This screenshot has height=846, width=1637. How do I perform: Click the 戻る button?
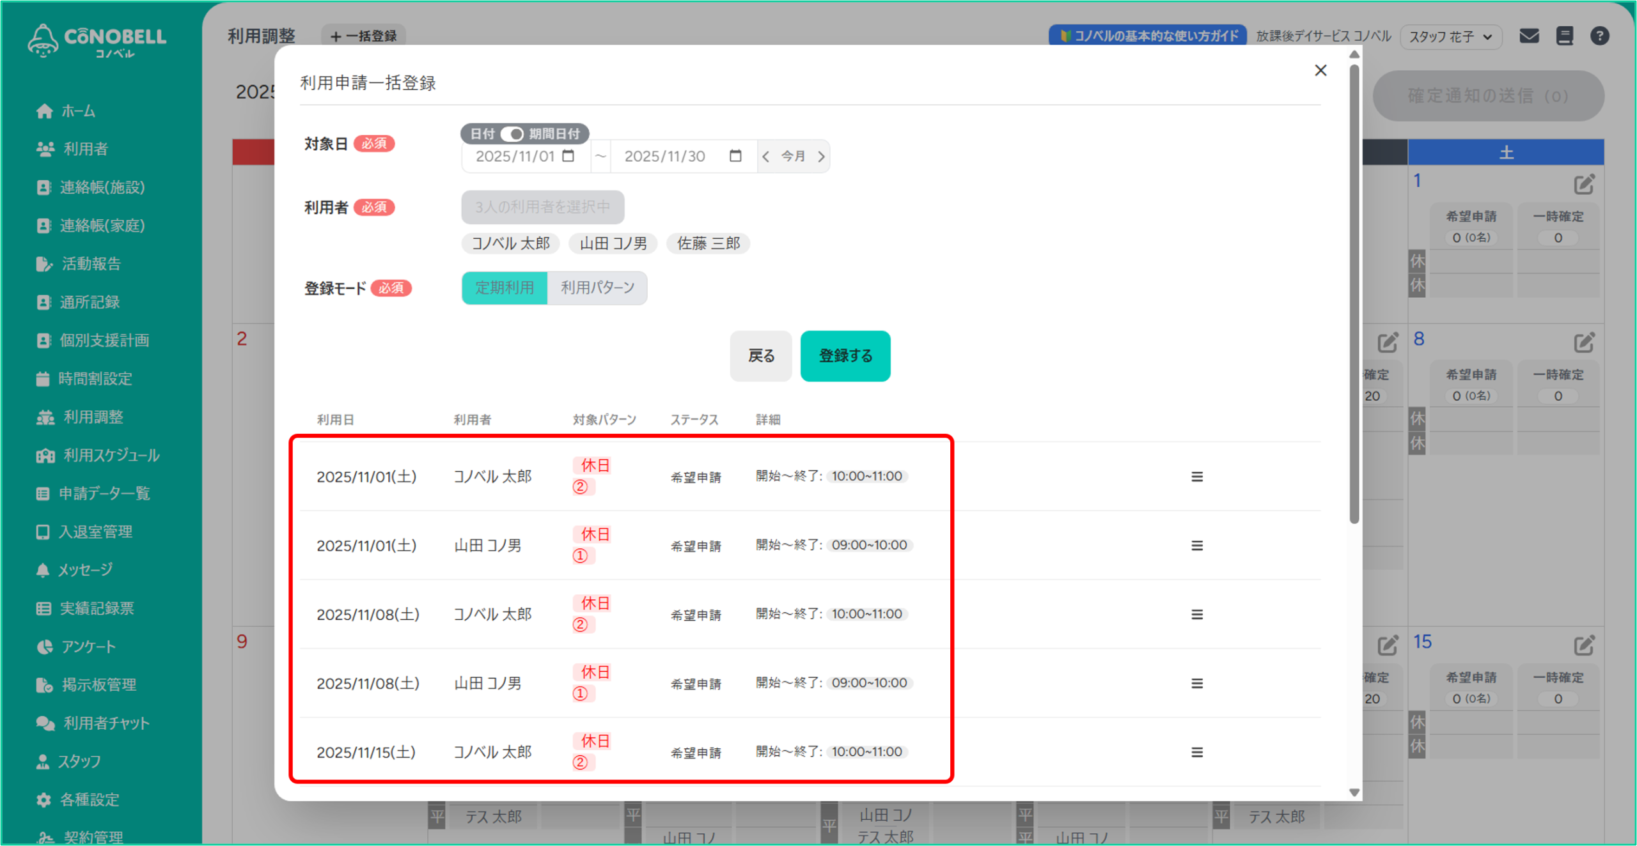coord(760,356)
